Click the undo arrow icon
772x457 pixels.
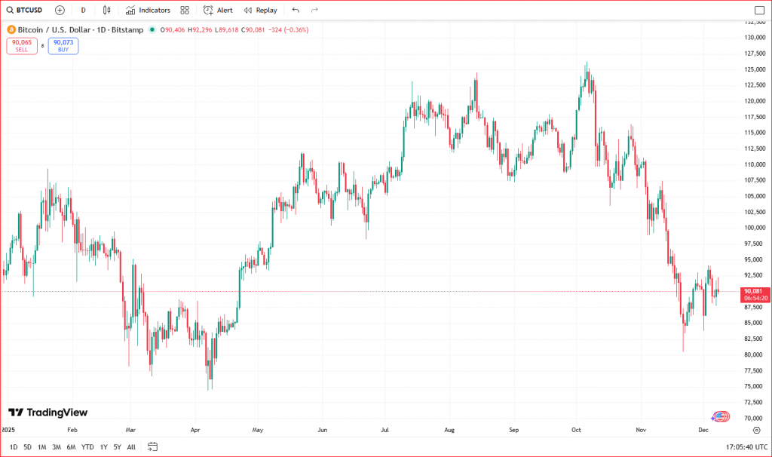point(295,11)
